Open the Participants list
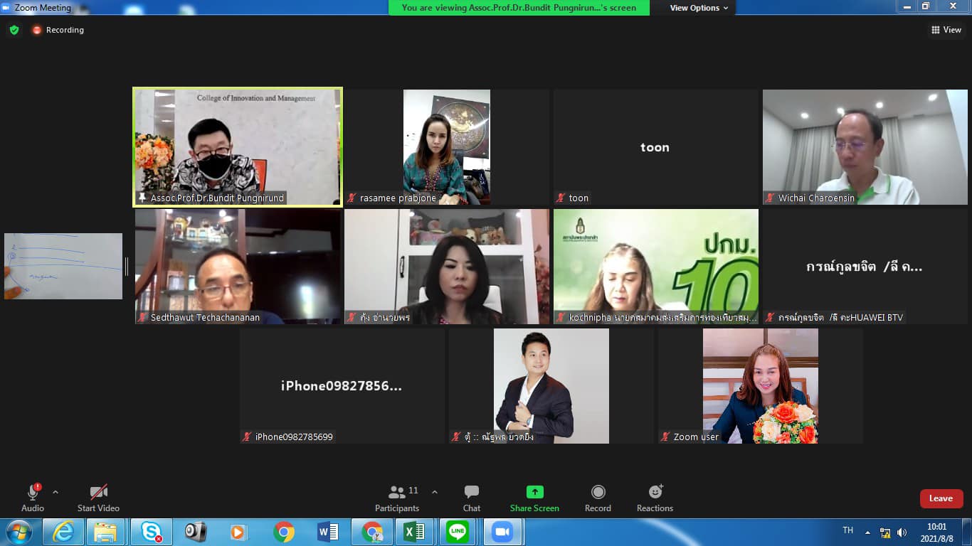This screenshot has width=972, height=546. (398, 498)
